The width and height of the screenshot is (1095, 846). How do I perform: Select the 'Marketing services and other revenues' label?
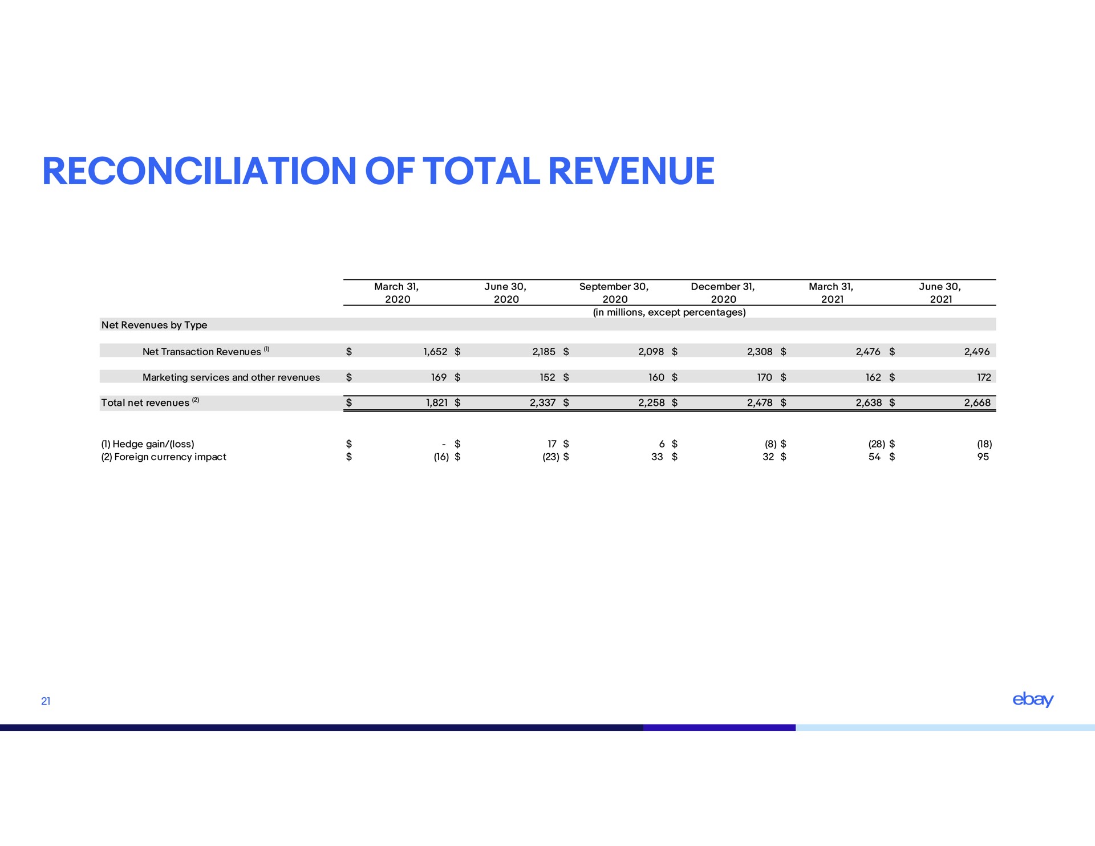231,377
